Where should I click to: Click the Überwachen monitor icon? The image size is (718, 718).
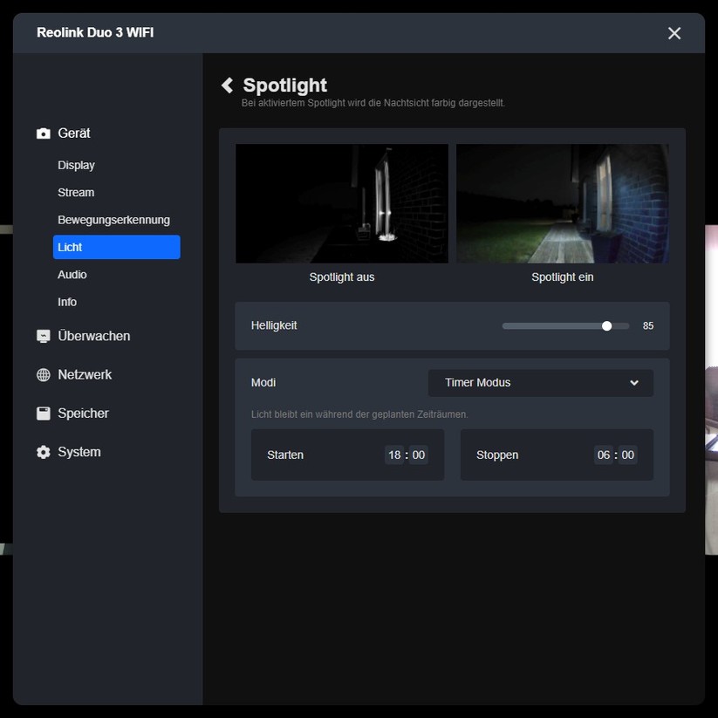point(43,335)
